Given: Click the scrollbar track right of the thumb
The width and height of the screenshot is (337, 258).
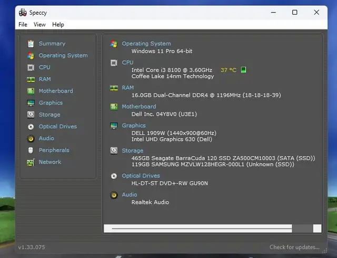Looking at the screenshot, I should coord(303,229).
